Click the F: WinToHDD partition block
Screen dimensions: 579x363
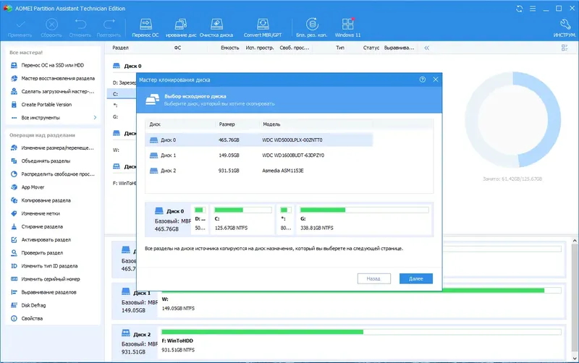tap(362, 344)
